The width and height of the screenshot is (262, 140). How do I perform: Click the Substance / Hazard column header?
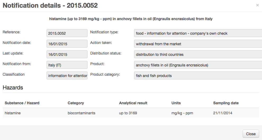pos(22,103)
